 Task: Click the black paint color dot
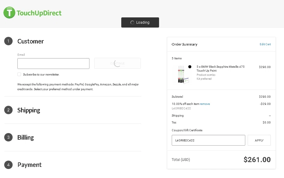click(x=190, y=67)
